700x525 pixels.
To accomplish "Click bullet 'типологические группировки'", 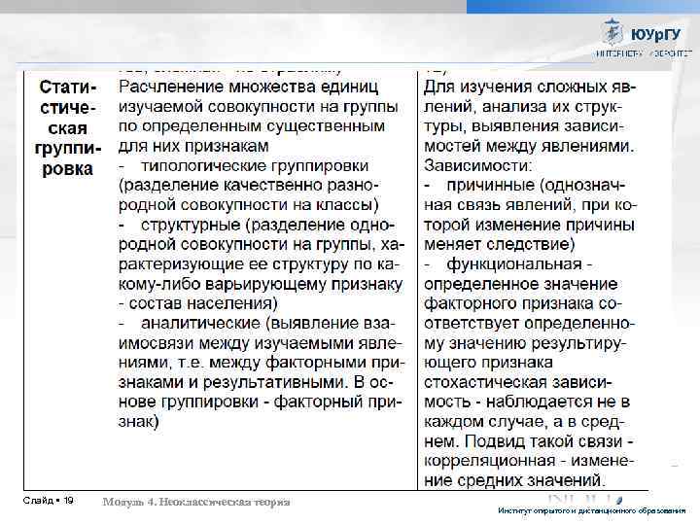I will tap(255, 165).
